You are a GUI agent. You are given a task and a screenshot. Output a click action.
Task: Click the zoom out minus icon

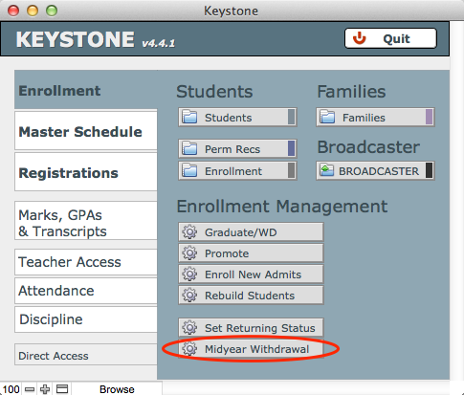pyautogui.click(x=30, y=389)
